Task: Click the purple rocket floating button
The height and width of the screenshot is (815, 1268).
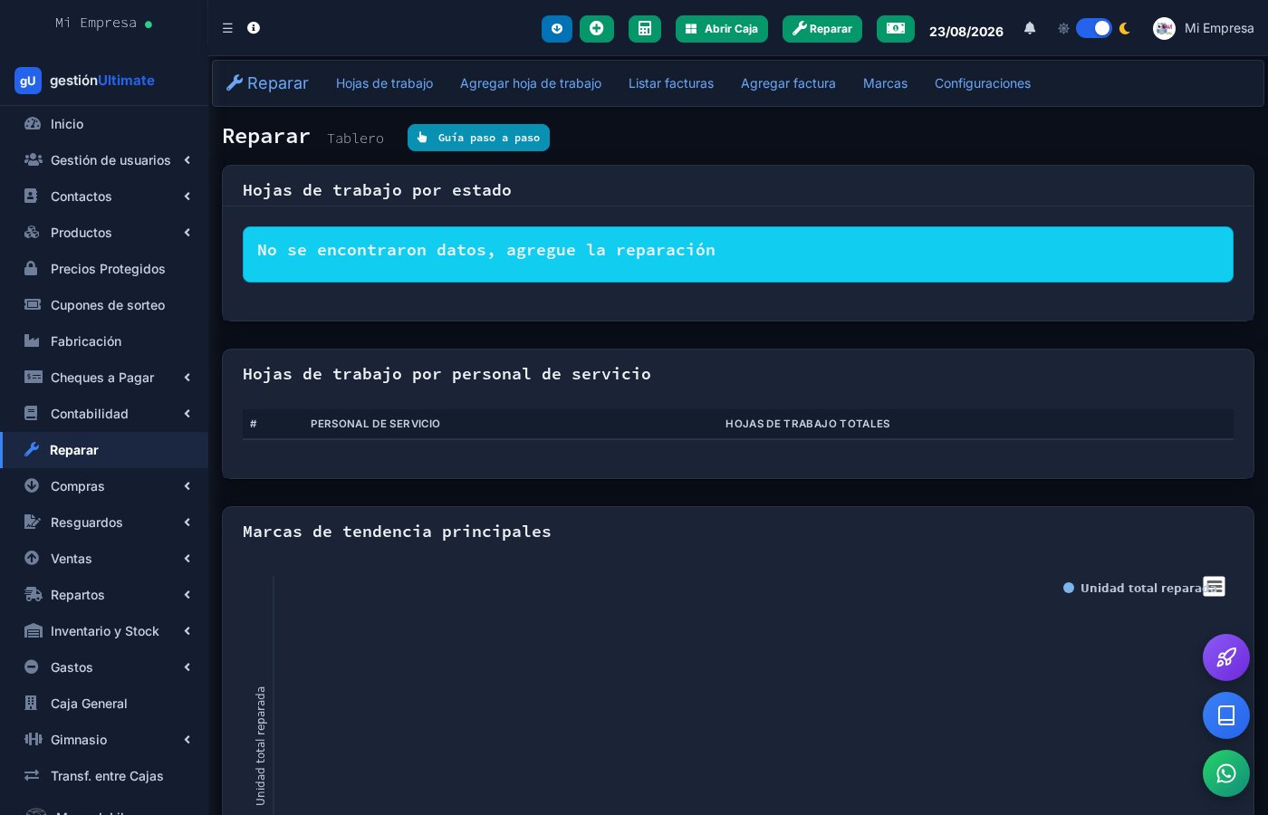Action: click(1226, 657)
